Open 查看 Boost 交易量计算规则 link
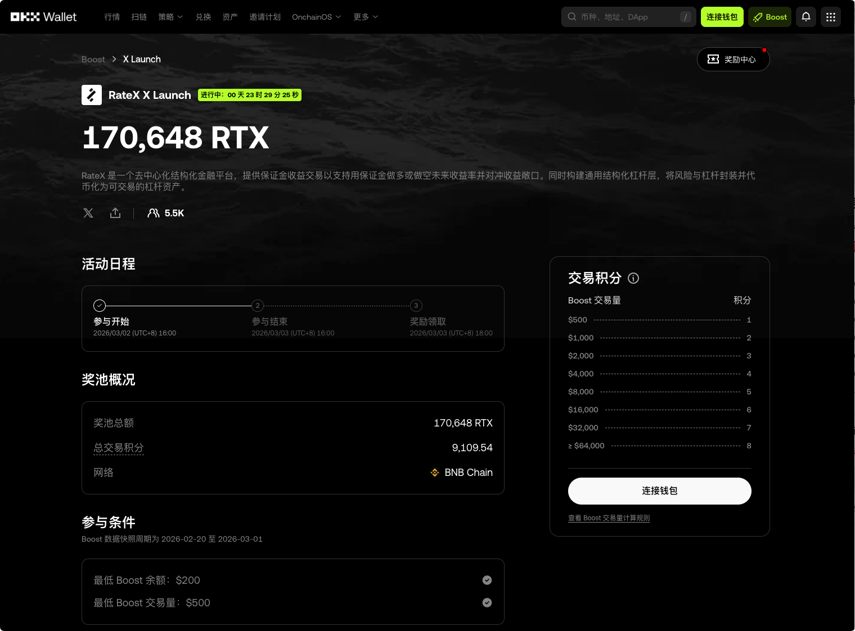Screen dimensions: 855x631 [x=609, y=517]
